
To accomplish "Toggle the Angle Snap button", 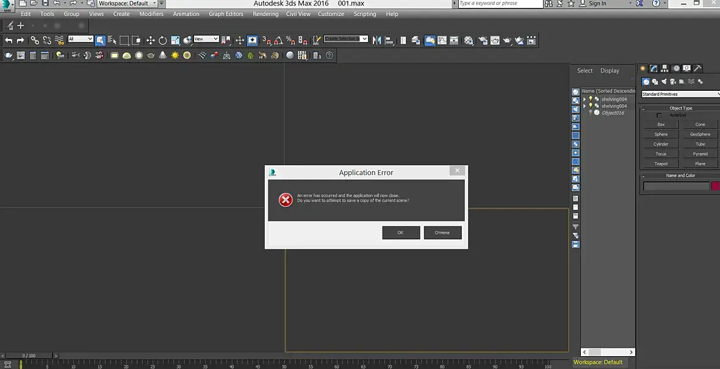I will (278, 40).
